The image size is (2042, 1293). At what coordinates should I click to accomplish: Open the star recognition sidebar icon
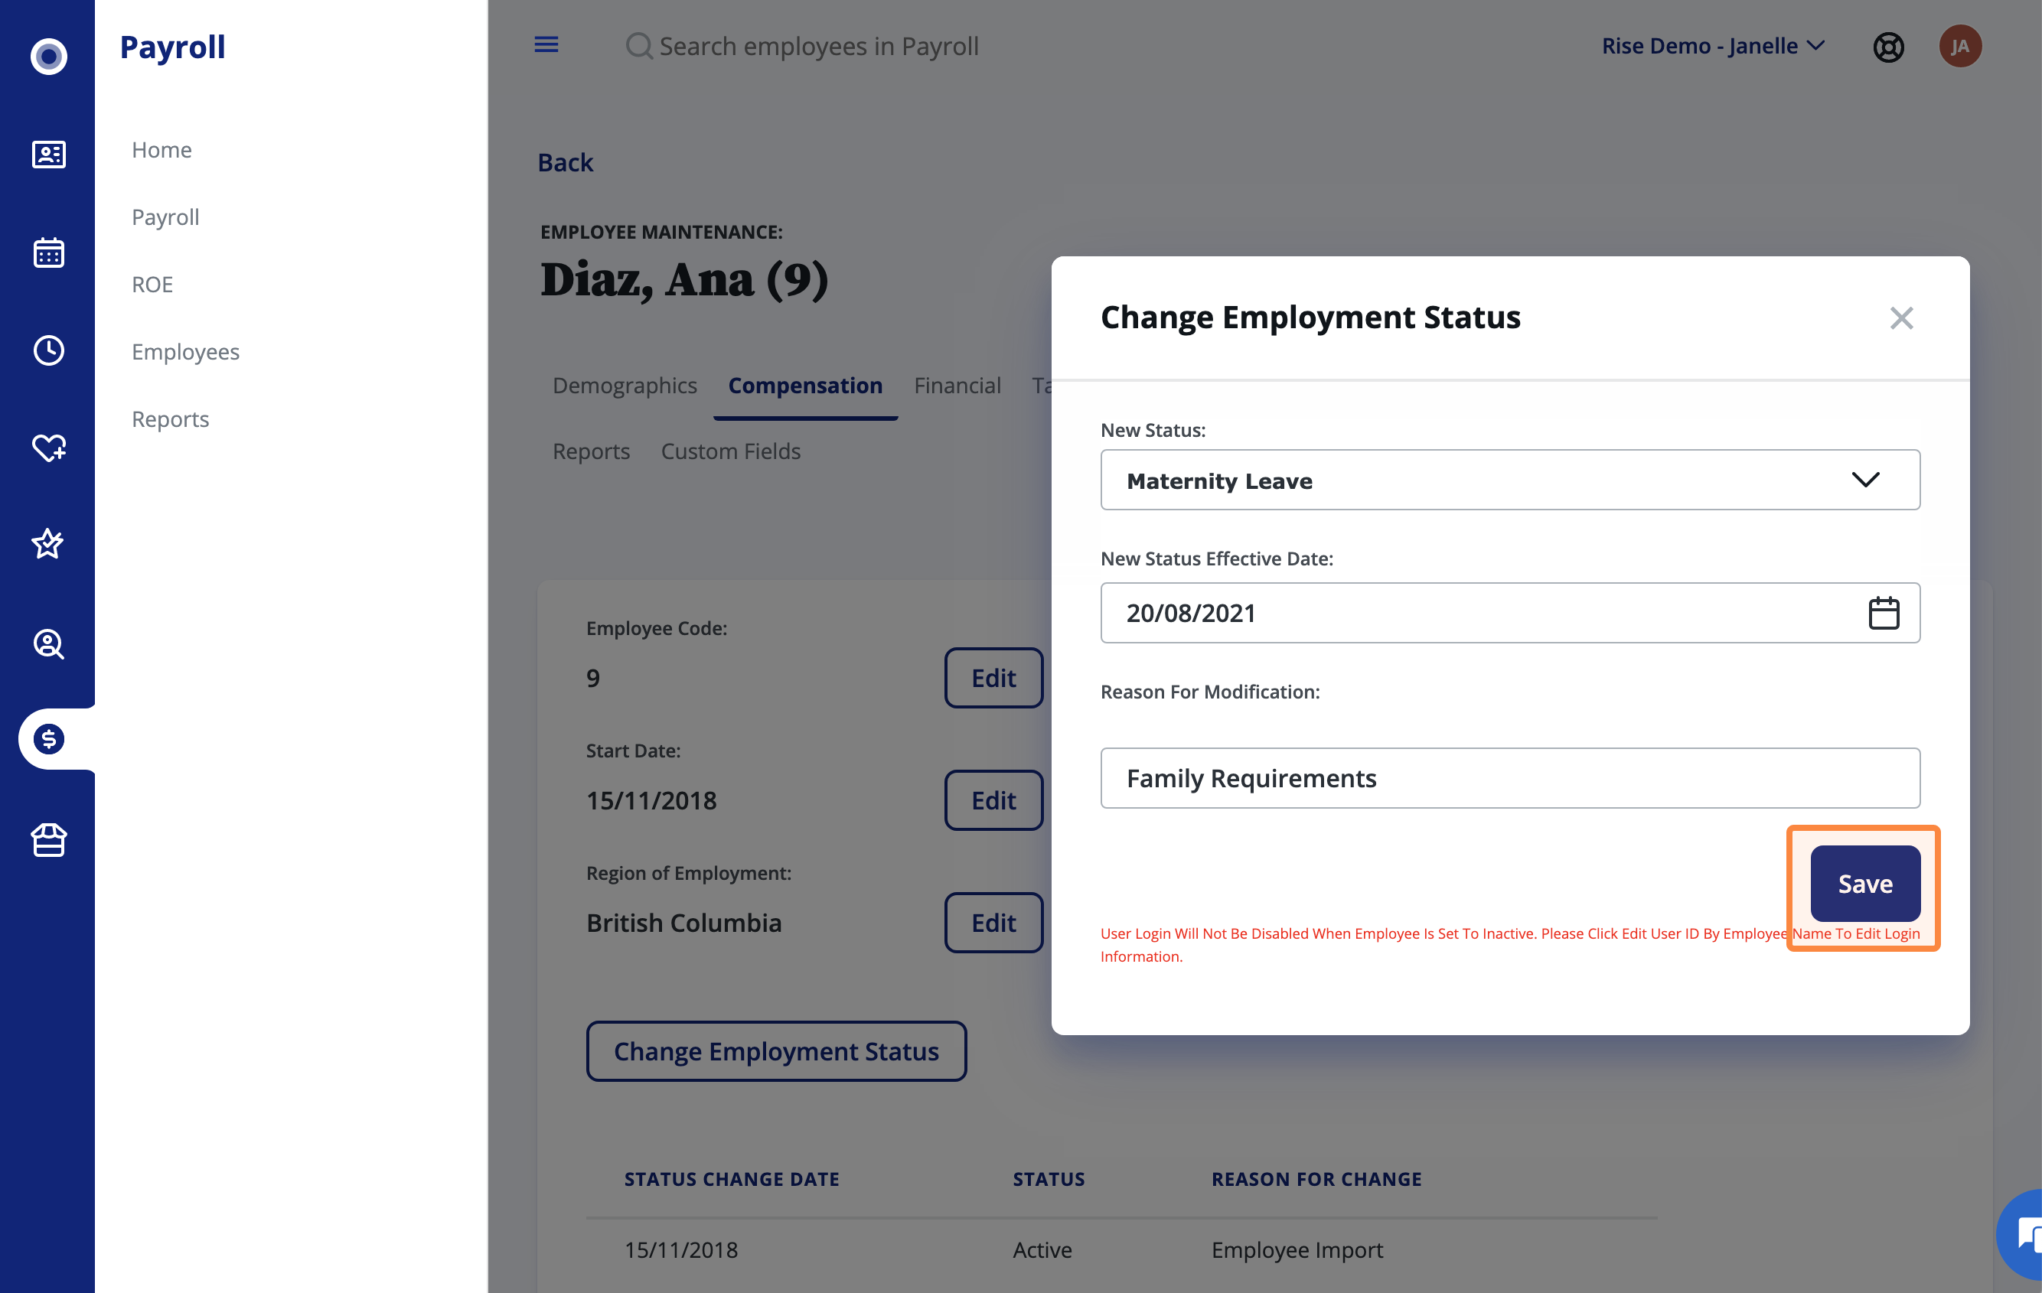(x=48, y=543)
